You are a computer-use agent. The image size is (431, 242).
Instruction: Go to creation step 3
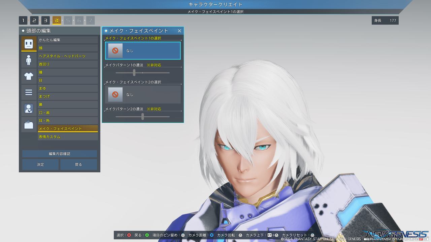[45, 21]
